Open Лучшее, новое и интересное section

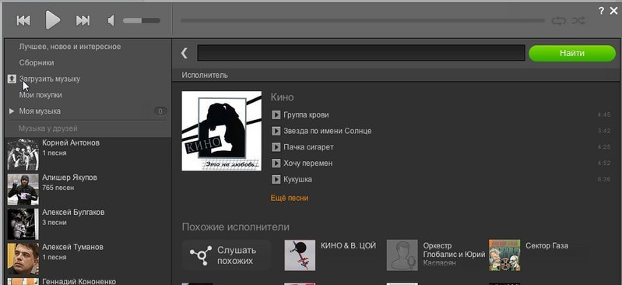(x=70, y=47)
